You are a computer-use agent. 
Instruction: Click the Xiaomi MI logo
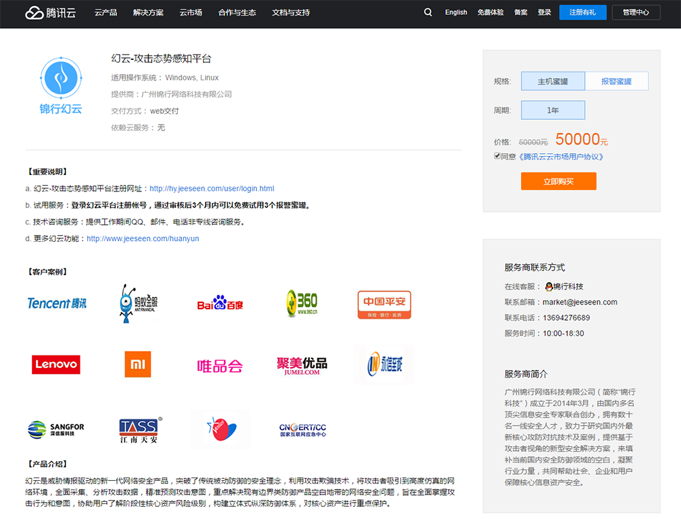coord(138,364)
